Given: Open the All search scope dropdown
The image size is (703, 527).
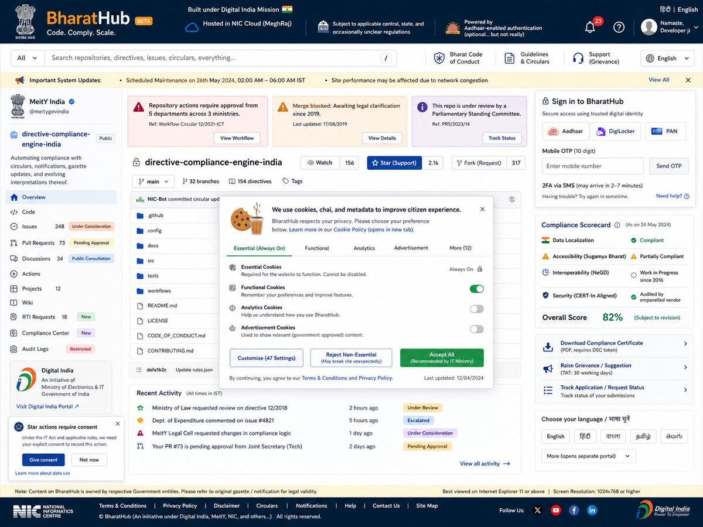Looking at the screenshot, I should (x=28, y=58).
